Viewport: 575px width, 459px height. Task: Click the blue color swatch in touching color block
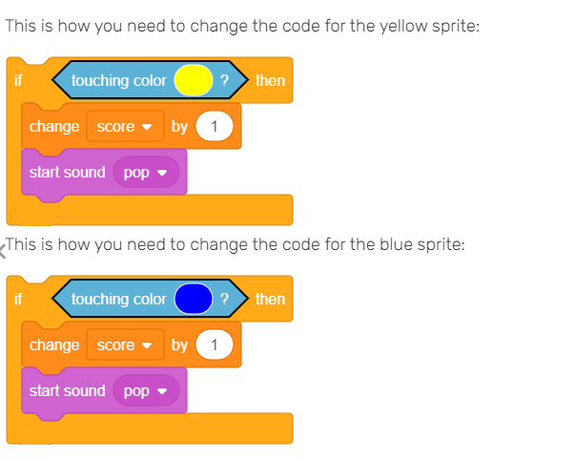coord(194,299)
